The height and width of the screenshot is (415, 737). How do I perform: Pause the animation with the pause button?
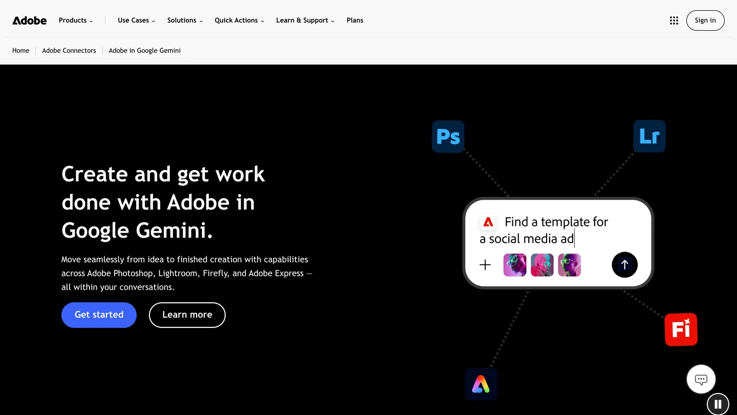pos(718,404)
